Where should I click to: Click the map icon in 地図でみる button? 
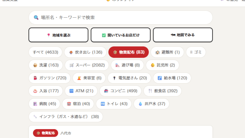[x=173, y=35]
